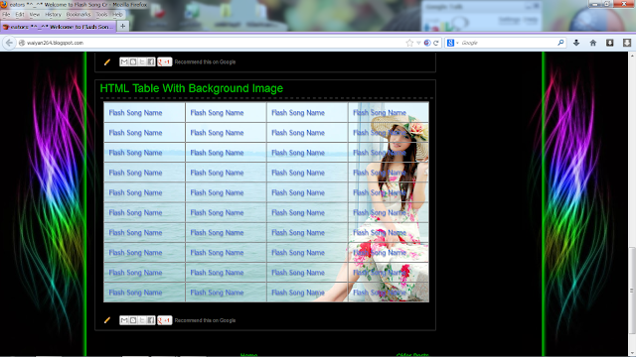
Task: Share previous post to Twitter, upper icon
Action: (142, 61)
